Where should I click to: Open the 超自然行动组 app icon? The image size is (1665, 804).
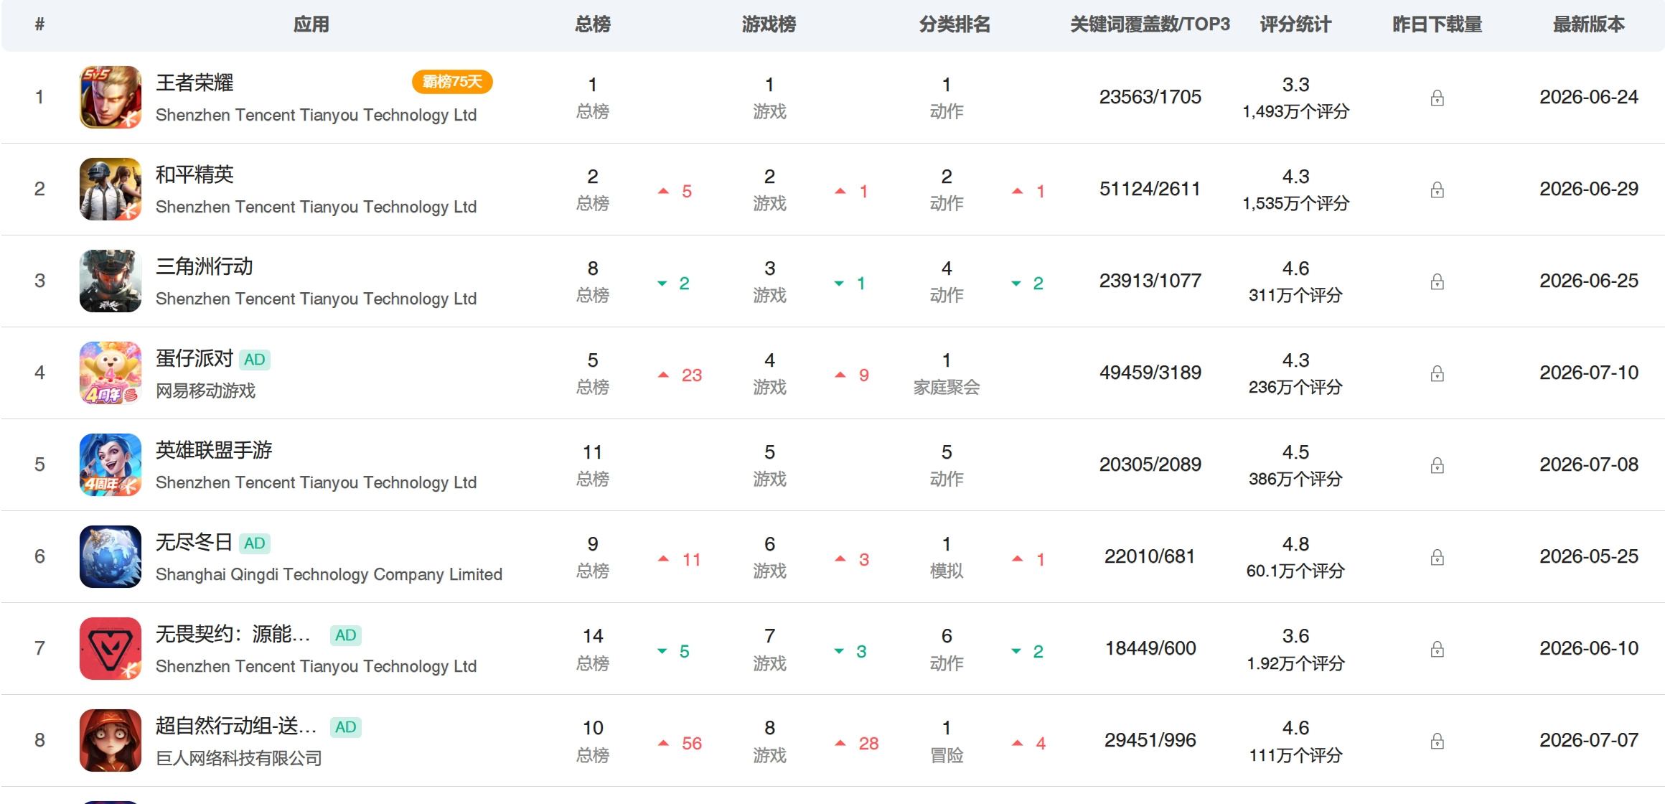pos(110,740)
